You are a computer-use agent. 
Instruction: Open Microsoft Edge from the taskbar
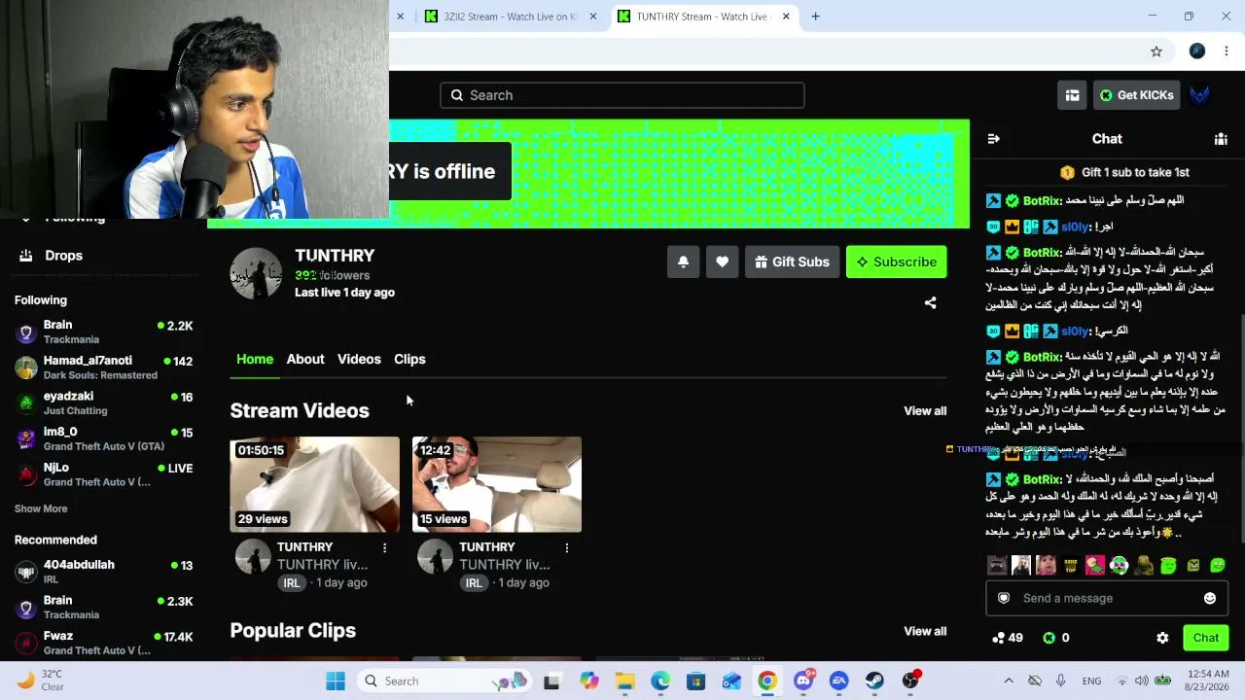pos(660,681)
